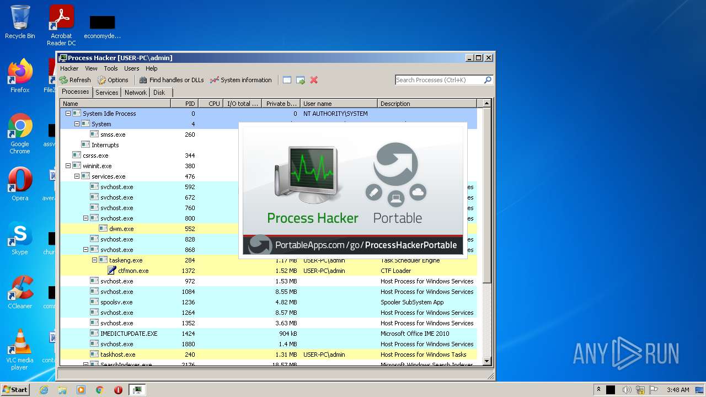Collapse svchost.exe PID 800 node
This screenshot has width=706, height=397.
tap(86, 218)
